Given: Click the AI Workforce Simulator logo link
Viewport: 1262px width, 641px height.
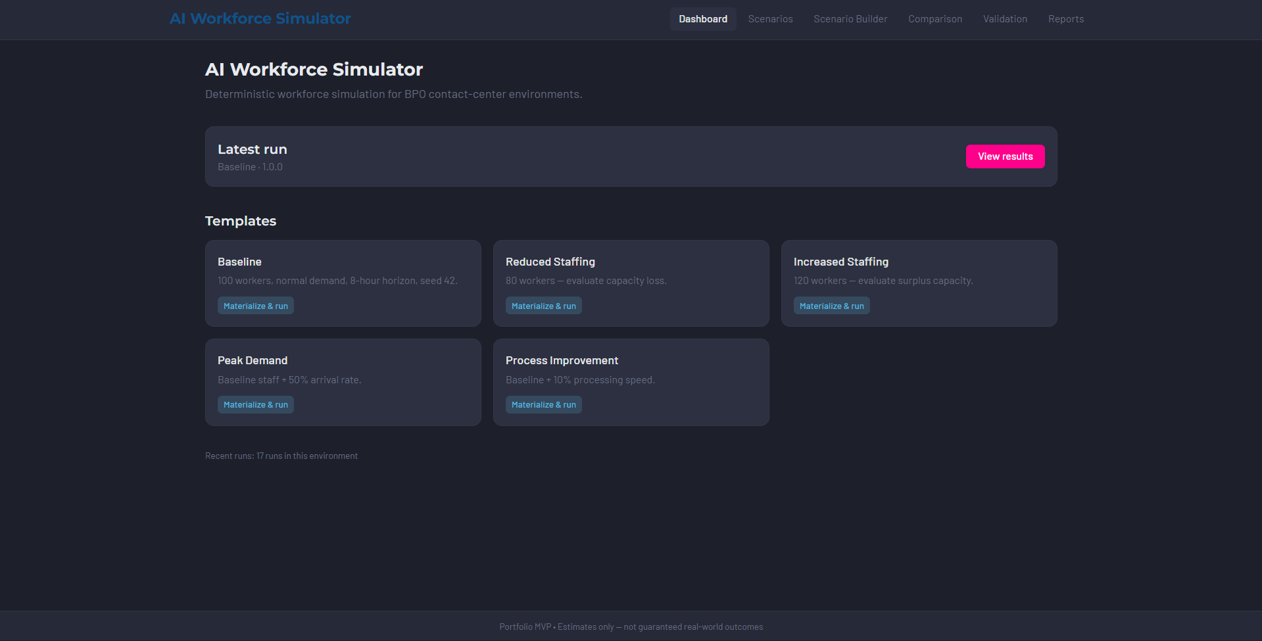Looking at the screenshot, I should [x=260, y=18].
